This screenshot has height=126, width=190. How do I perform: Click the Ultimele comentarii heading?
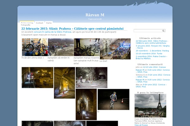150,64
